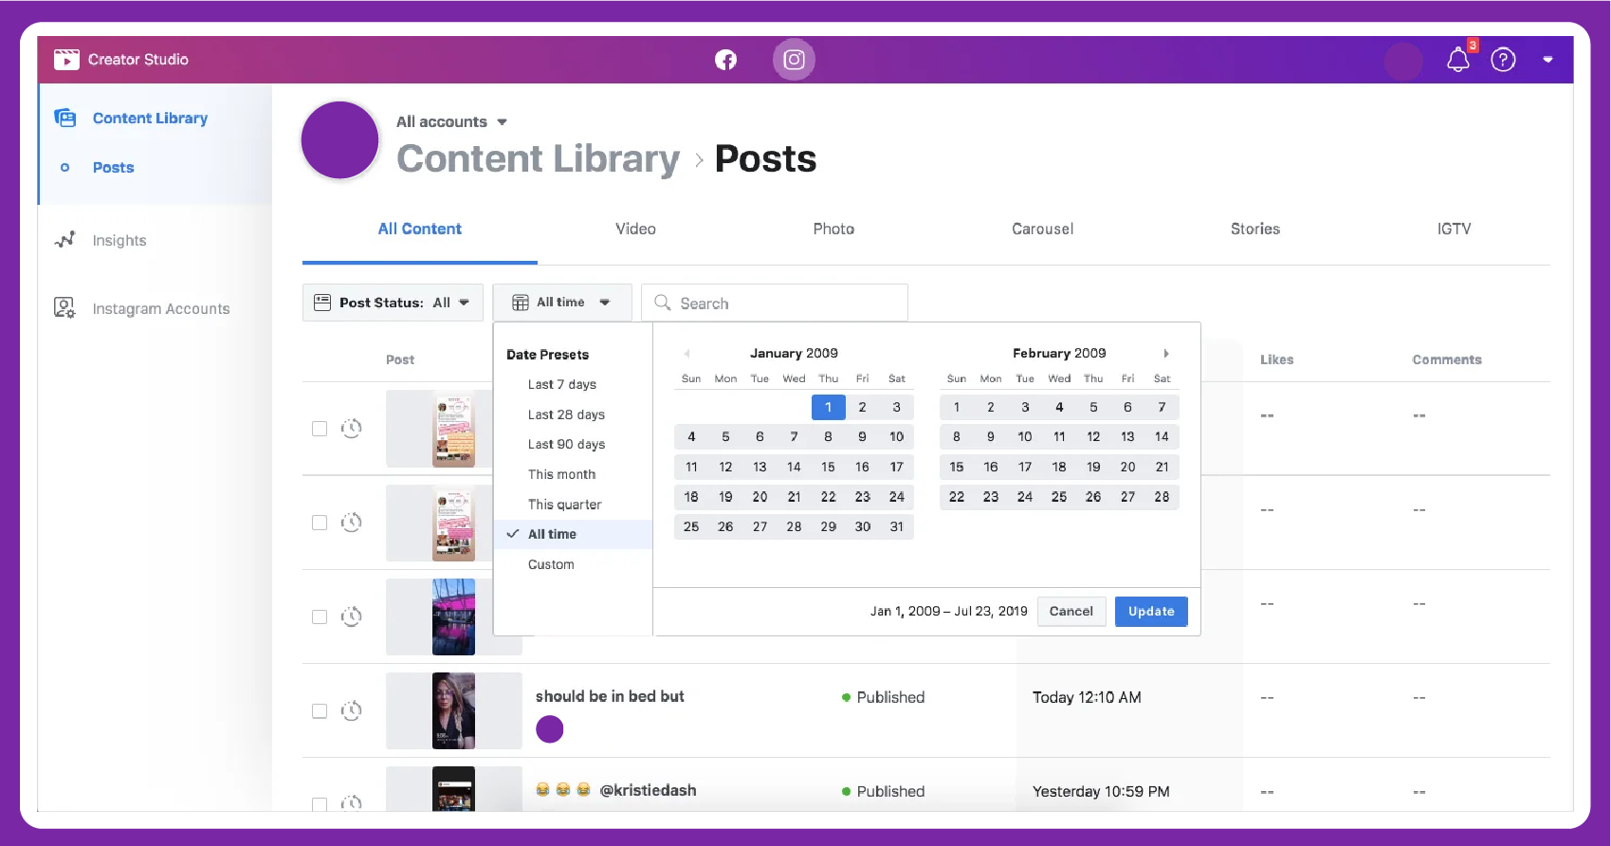The width and height of the screenshot is (1611, 846).
Task: Click the clock icon in third post row
Action: [351, 616]
